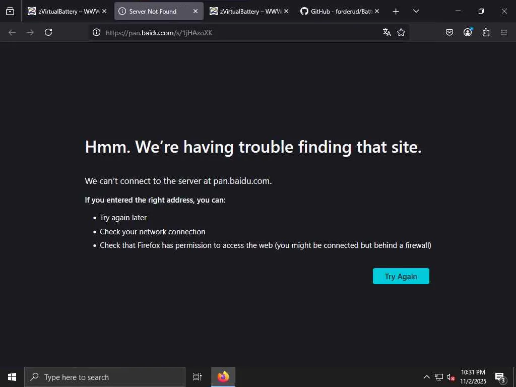Click Firefox icon on the taskbar

click(x=223, y=377)
